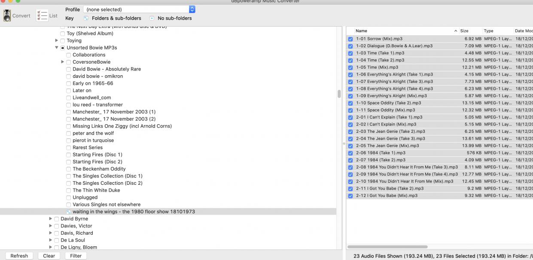533x260 pixels.
Task: Click the Convert speaker icon
Action: [7, 15]
